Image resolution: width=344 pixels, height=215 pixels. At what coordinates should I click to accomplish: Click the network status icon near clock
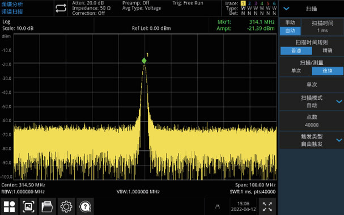pos(217,207)
